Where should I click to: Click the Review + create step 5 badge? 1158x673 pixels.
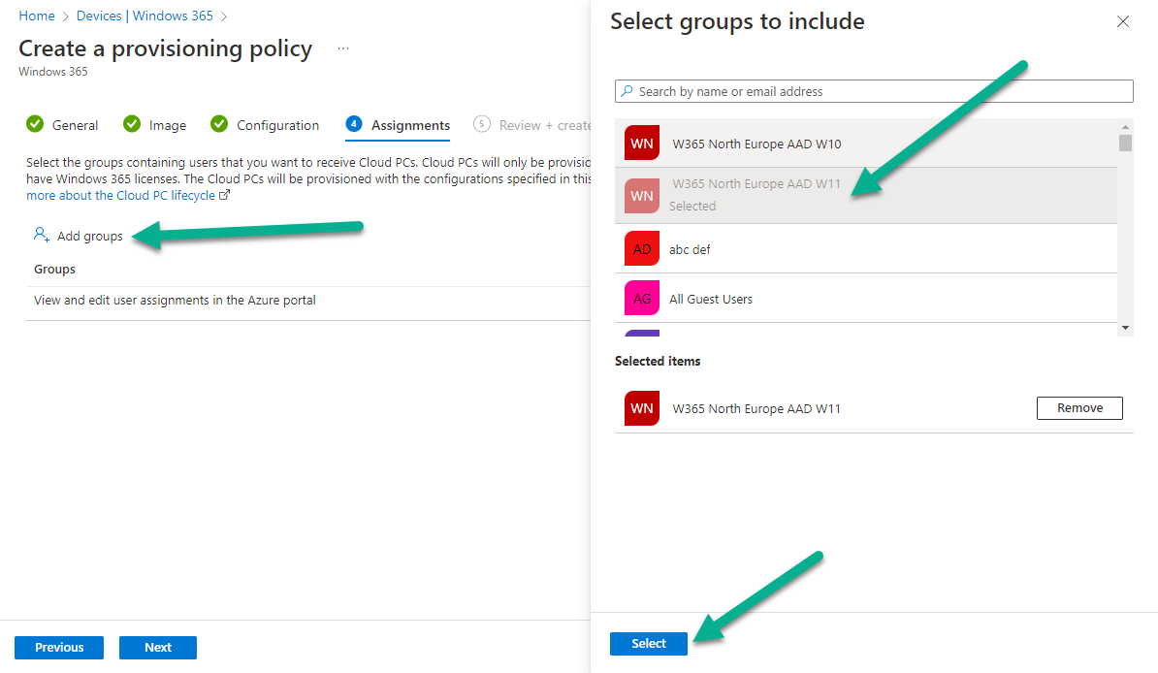point(481,123)
